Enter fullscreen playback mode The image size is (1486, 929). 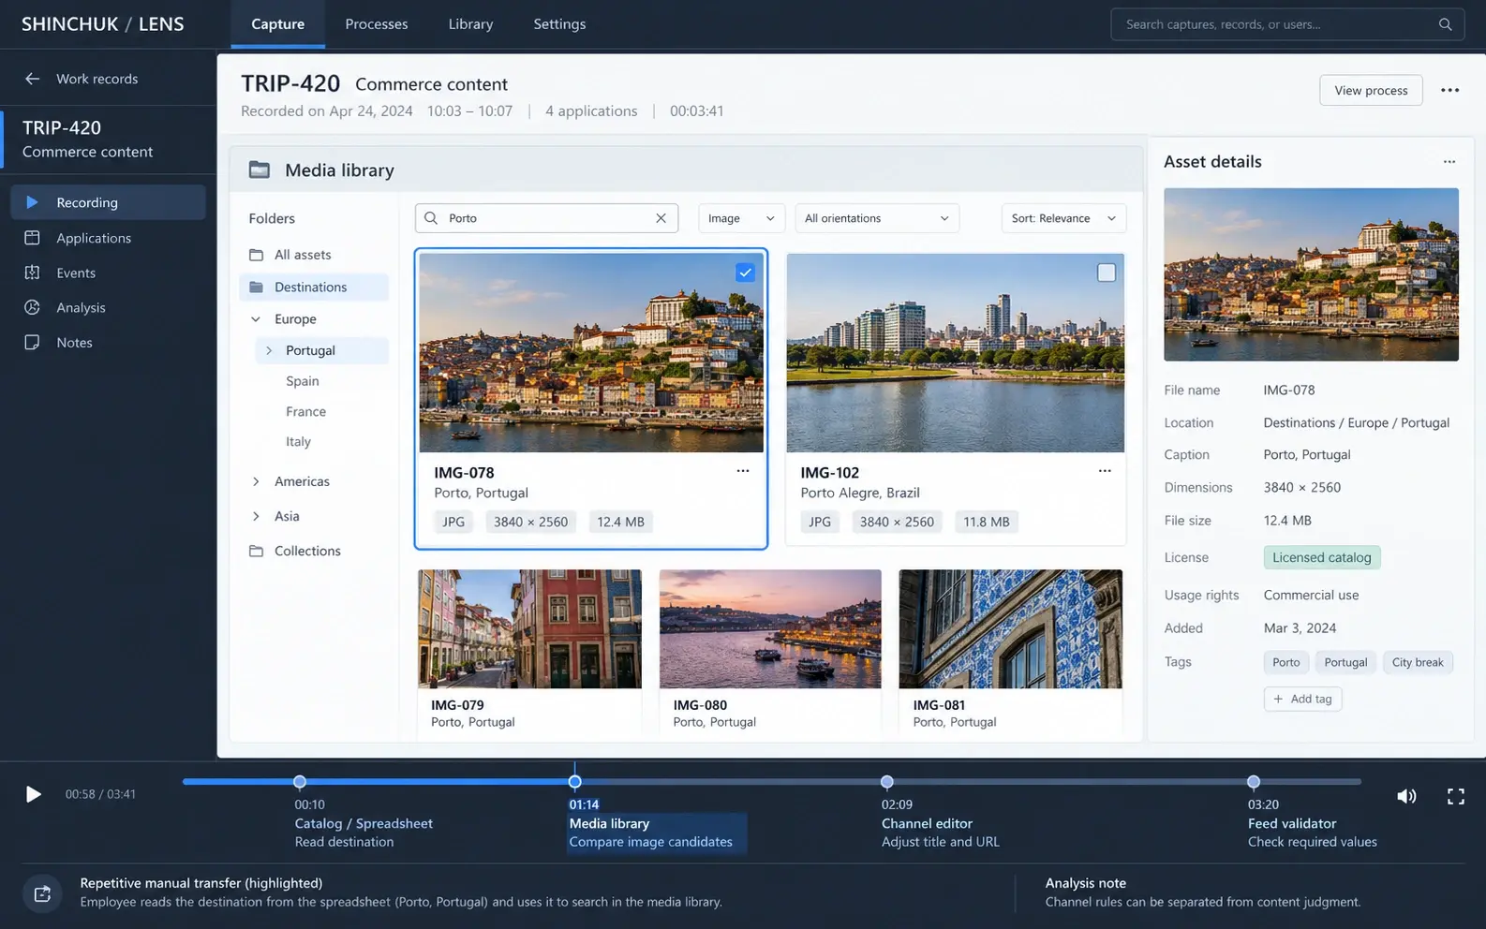pyautogui.click(x=1455, y=796)
